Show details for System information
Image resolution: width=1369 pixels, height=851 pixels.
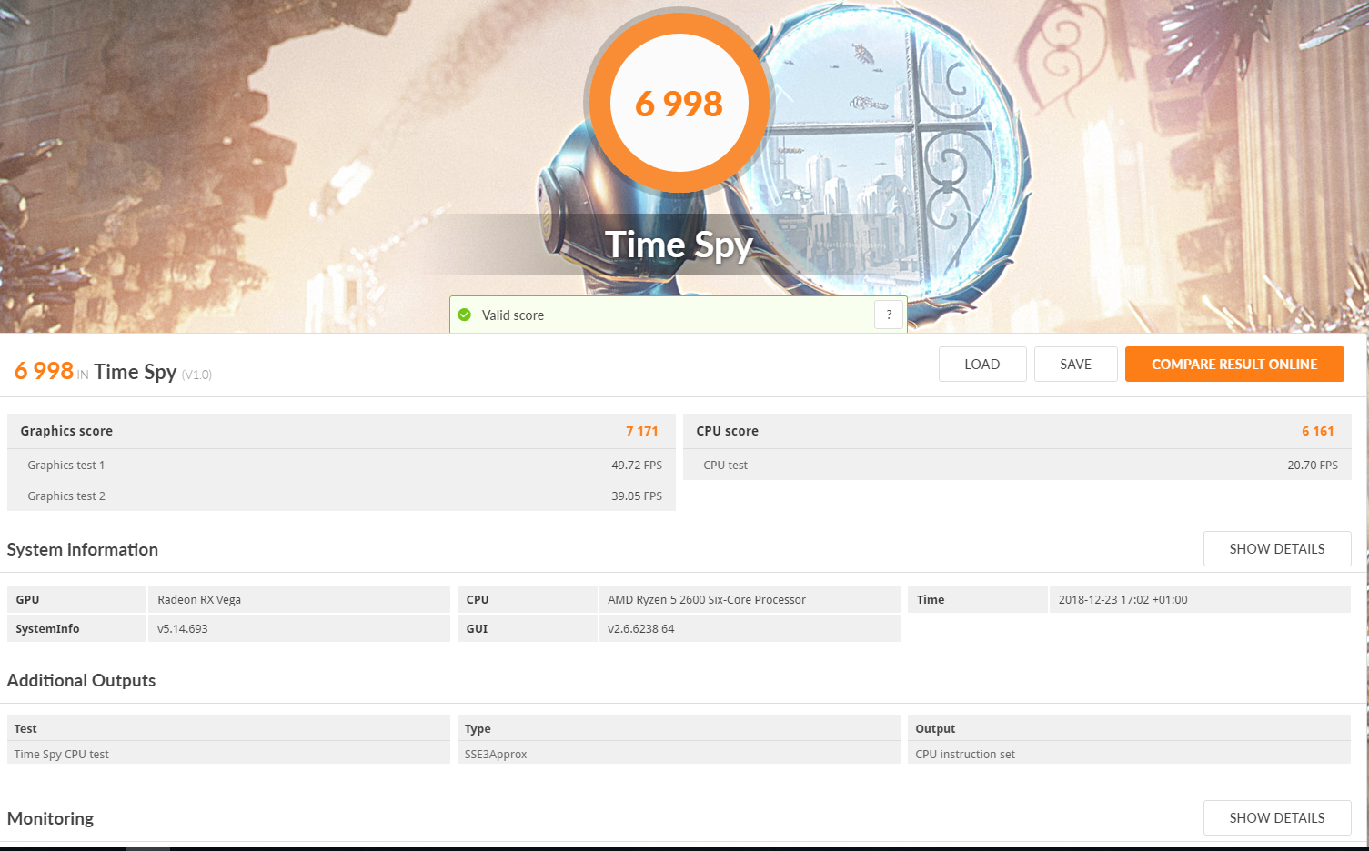(1277, 548)
